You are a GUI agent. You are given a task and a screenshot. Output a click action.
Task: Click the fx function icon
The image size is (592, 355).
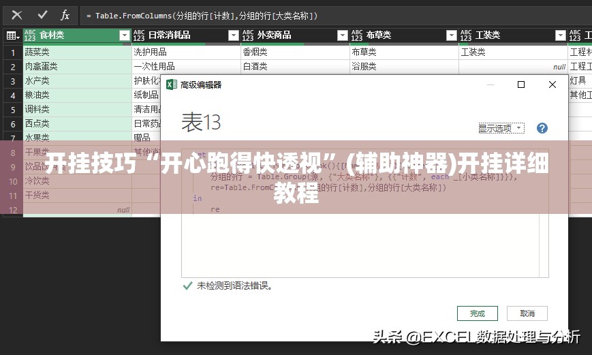[x=65, y=15]
